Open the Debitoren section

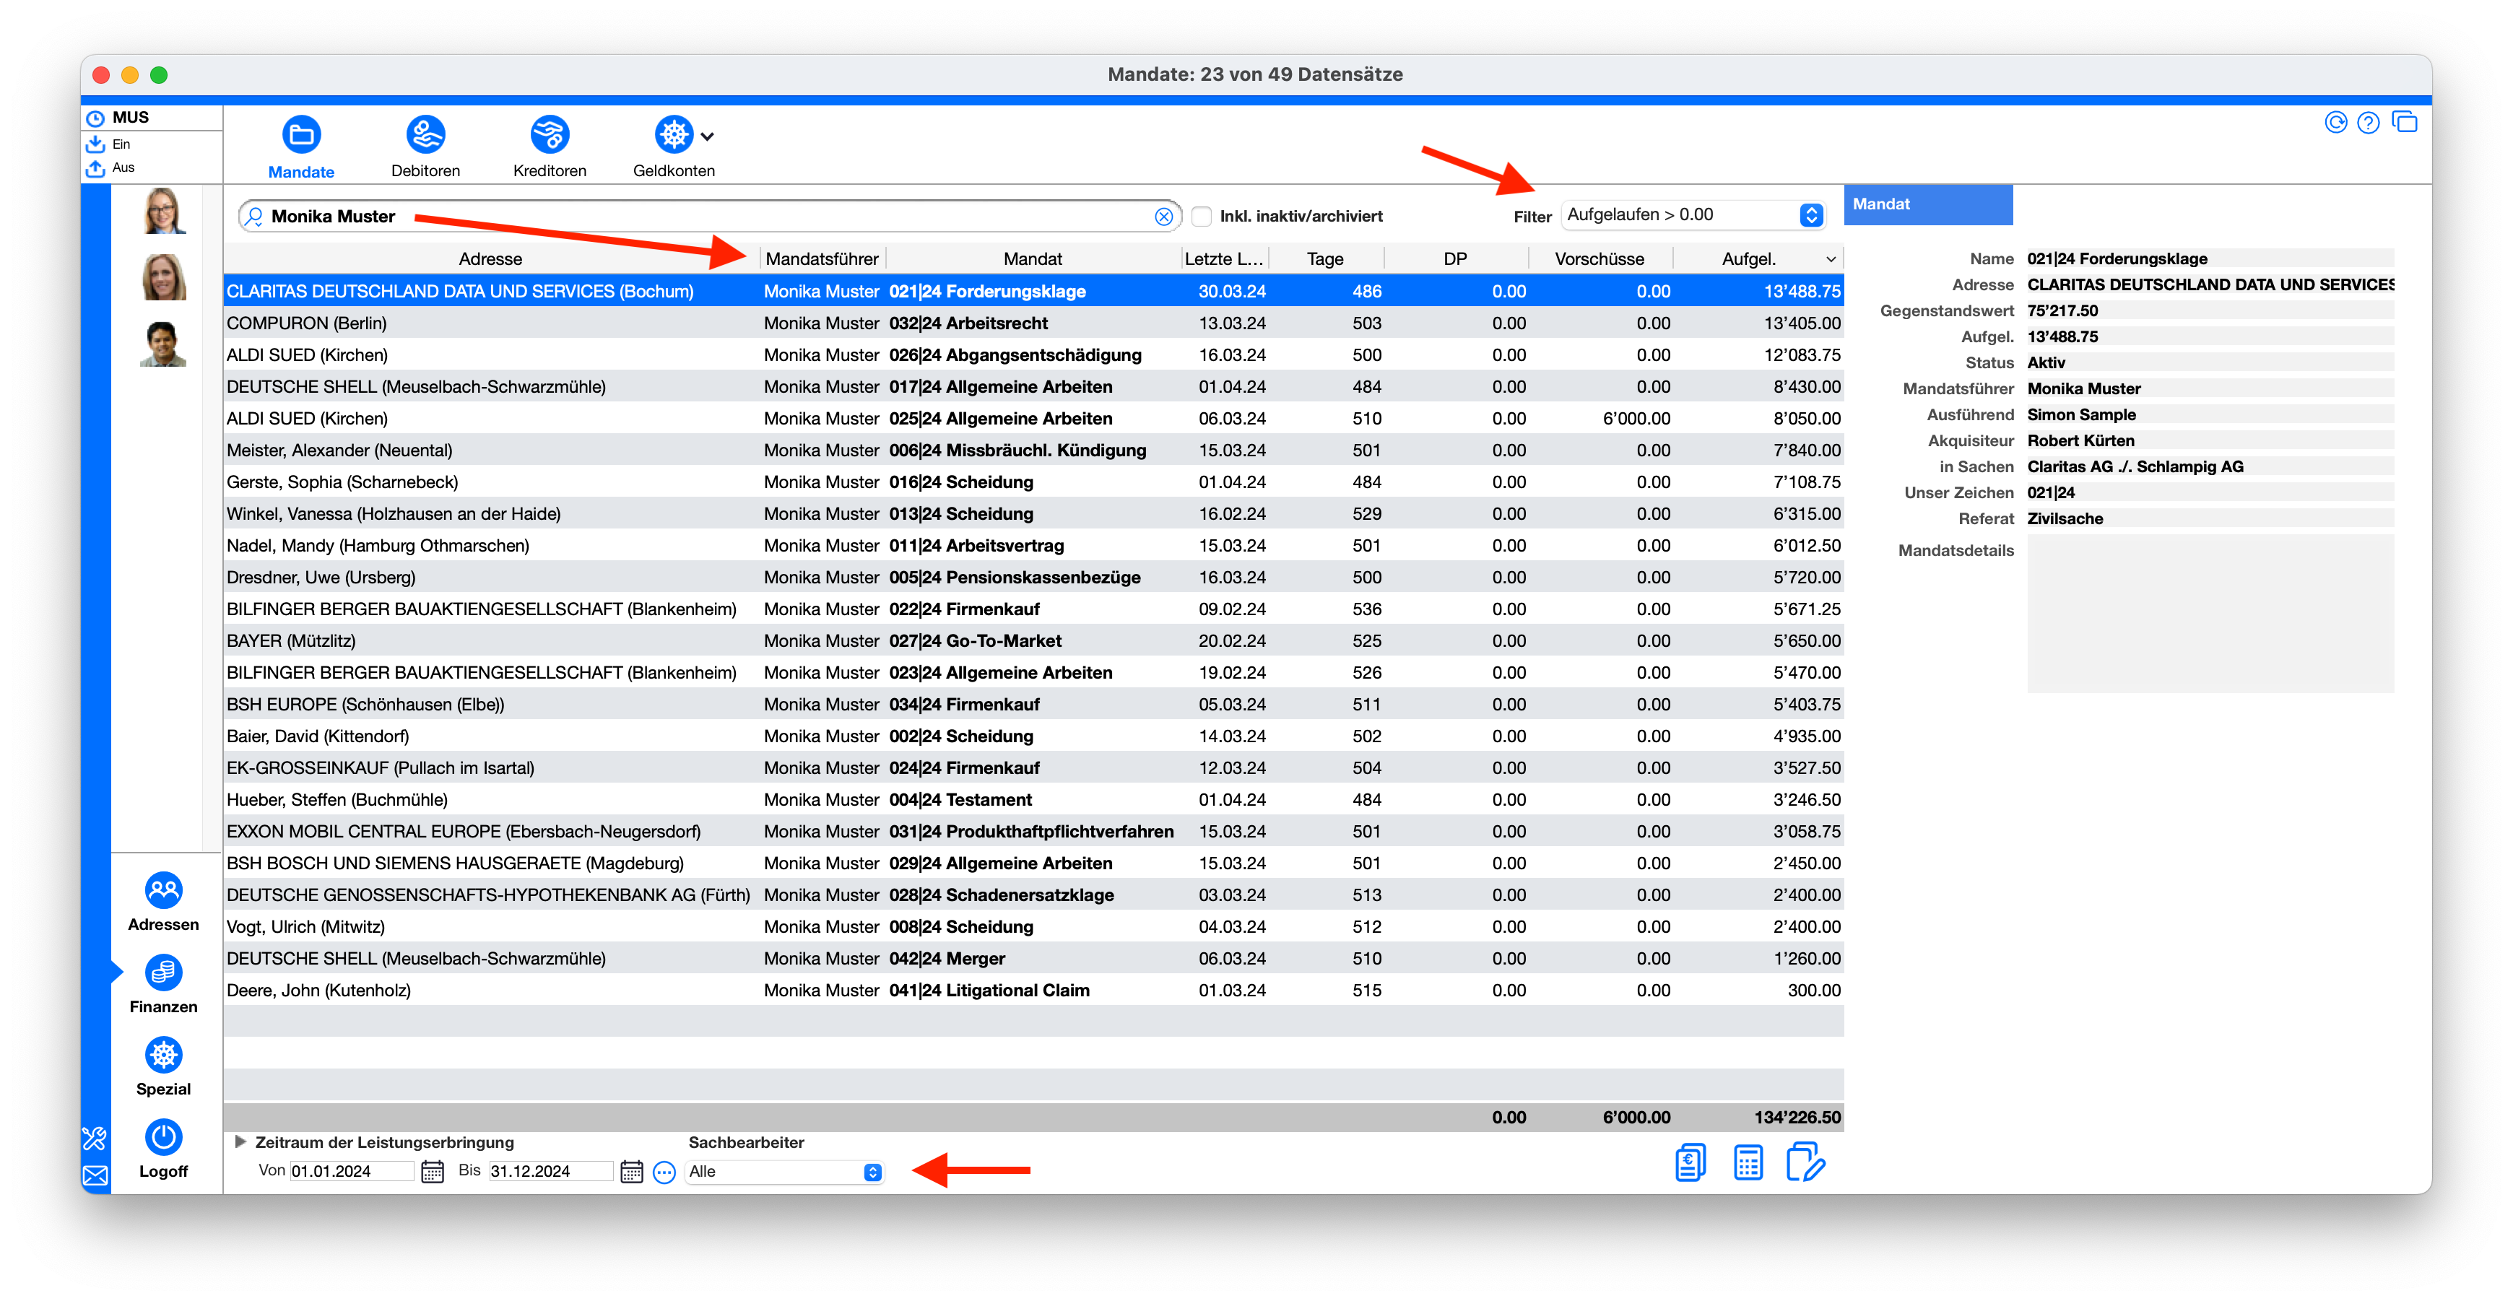click(x=425, y=147)
